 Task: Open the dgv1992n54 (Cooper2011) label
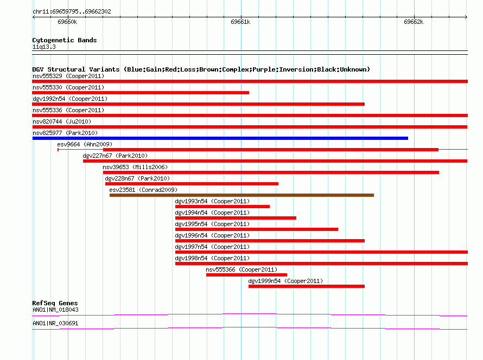[x=70, y=99]
